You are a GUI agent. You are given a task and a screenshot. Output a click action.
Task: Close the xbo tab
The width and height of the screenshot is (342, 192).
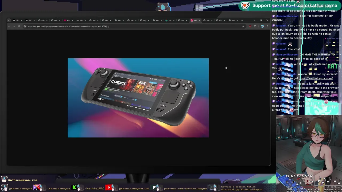[x=161, y=20]
